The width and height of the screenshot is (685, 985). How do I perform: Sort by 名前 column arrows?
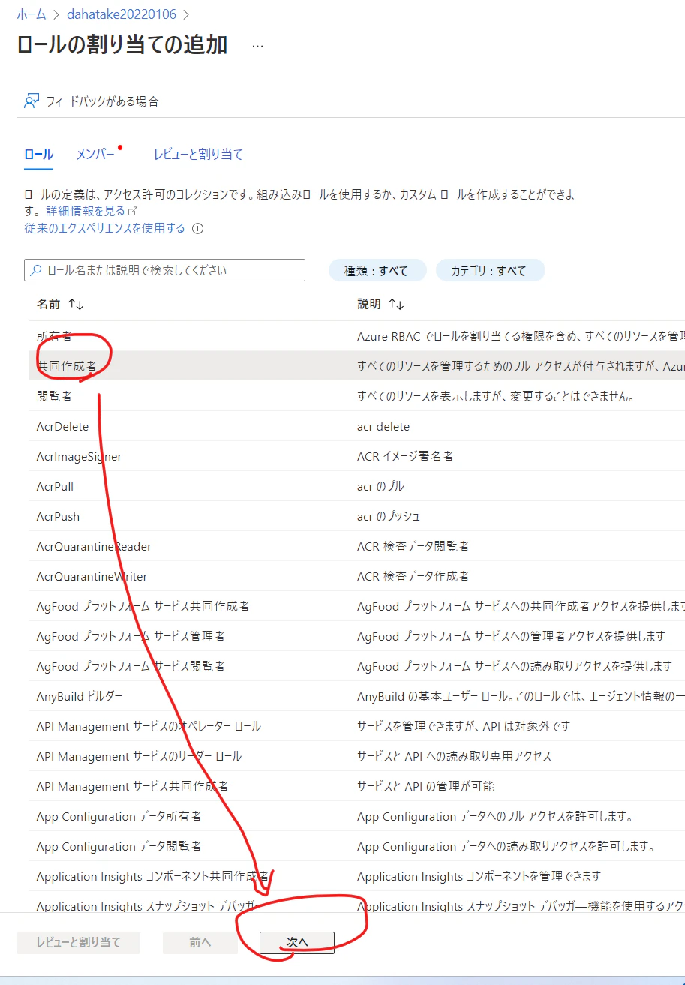click(76, 304)
